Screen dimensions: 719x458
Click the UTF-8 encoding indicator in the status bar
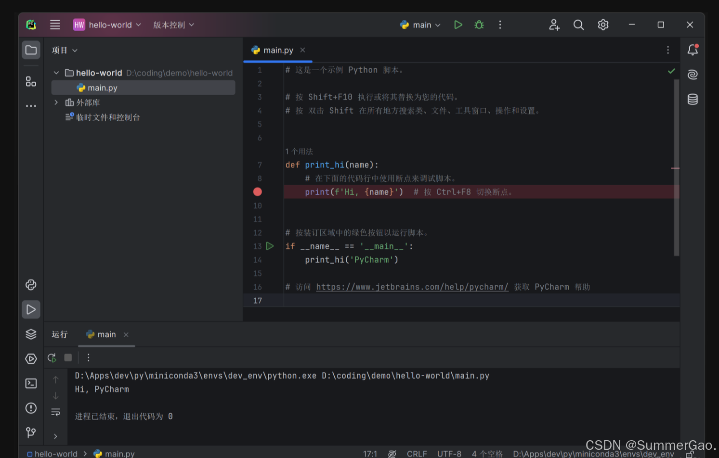point(449,453)
